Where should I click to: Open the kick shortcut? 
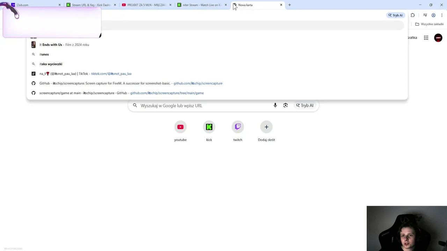pyautogui.click(x=209, y=131)
